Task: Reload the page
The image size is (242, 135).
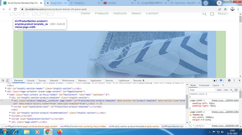Action: tap(15, 9)
